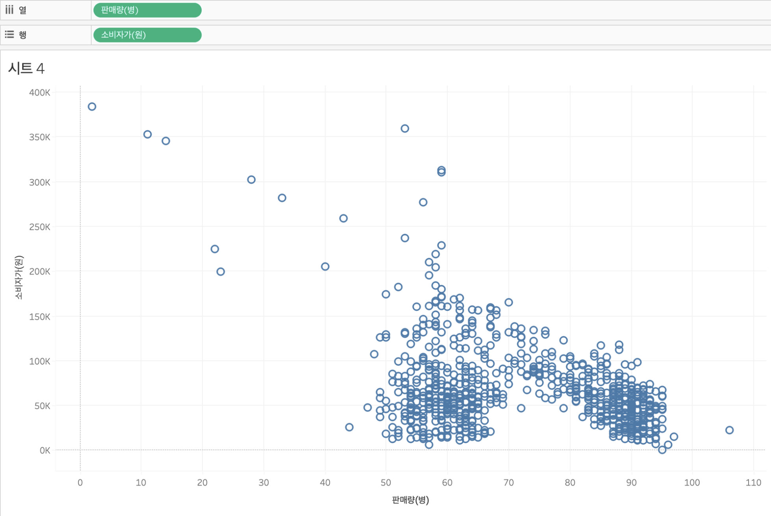Click the 시트 4 sheet title
Viewport: 771px width, 516px height.
point(26,68)
